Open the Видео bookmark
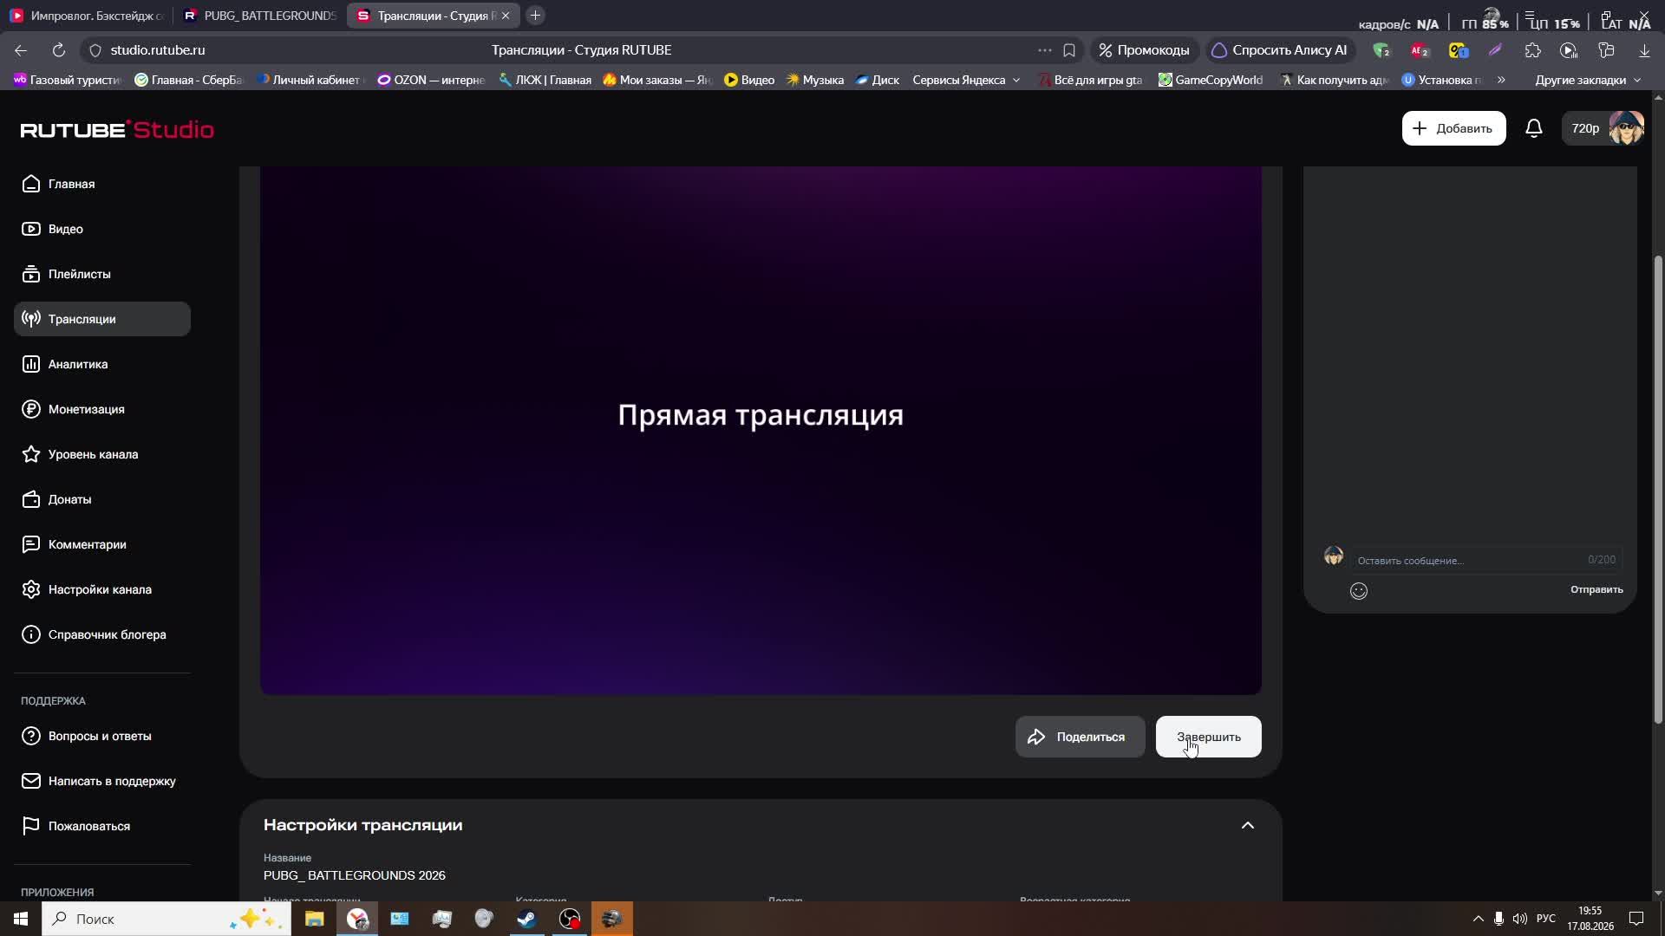This screenshot has width=1665, height=936. coord(749,80)
